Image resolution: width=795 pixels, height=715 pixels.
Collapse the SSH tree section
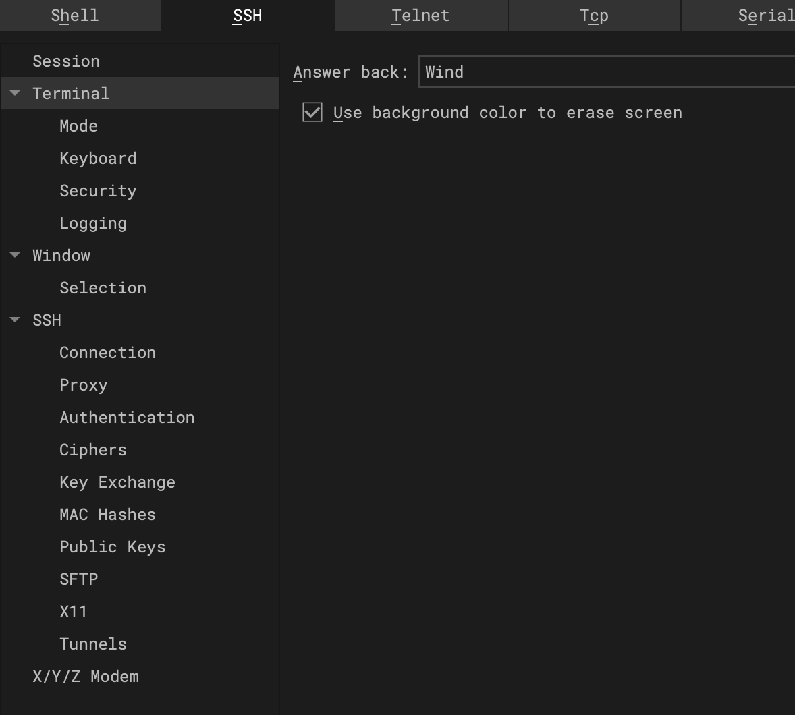click(15, 320)
